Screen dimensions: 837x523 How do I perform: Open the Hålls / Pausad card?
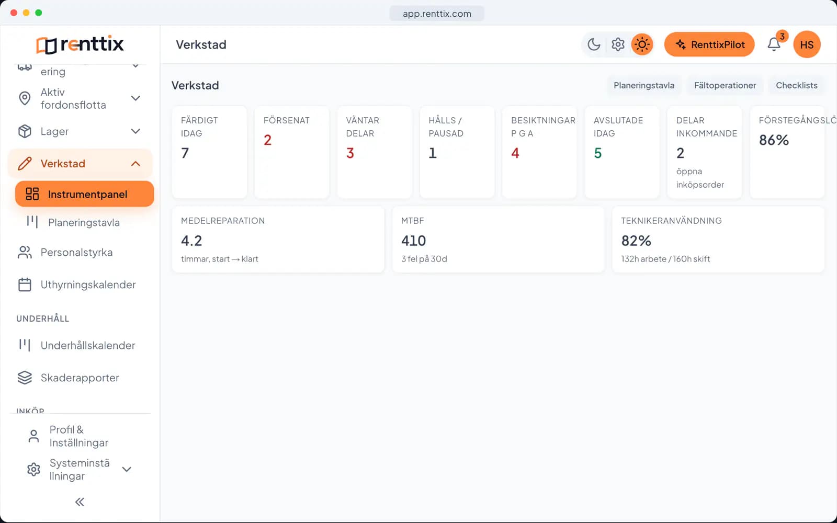457,152
